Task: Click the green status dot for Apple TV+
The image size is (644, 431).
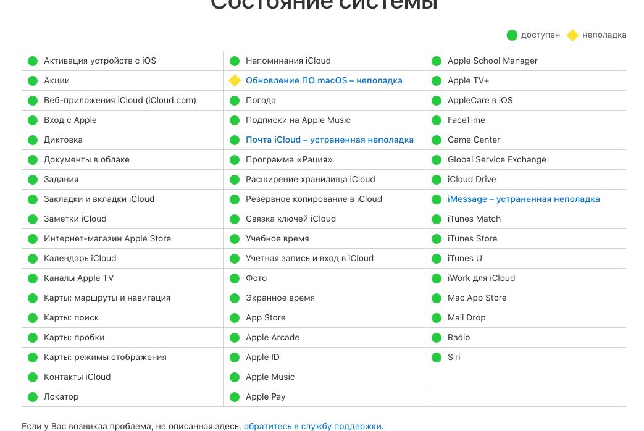Action: point(437,80)
